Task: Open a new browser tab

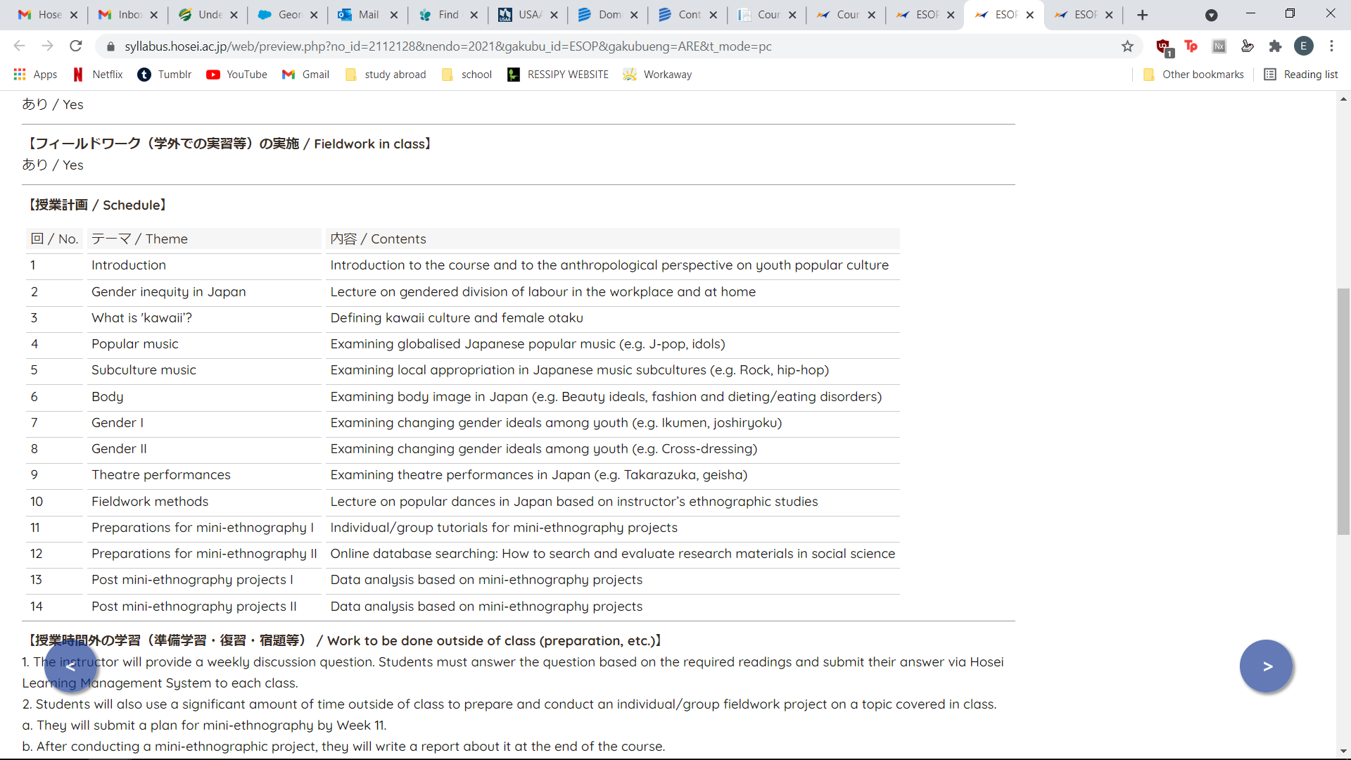Action: (x=1142, y=15)
